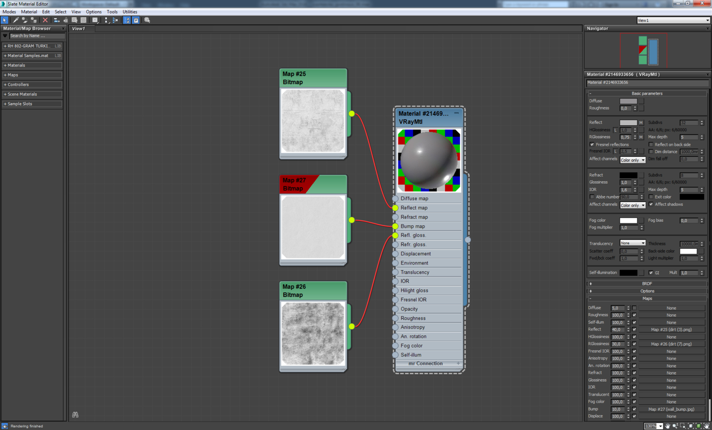Viewport: 712px width, 430px height.
Task: Click the Material ID Channel icon
Action: 95,20
